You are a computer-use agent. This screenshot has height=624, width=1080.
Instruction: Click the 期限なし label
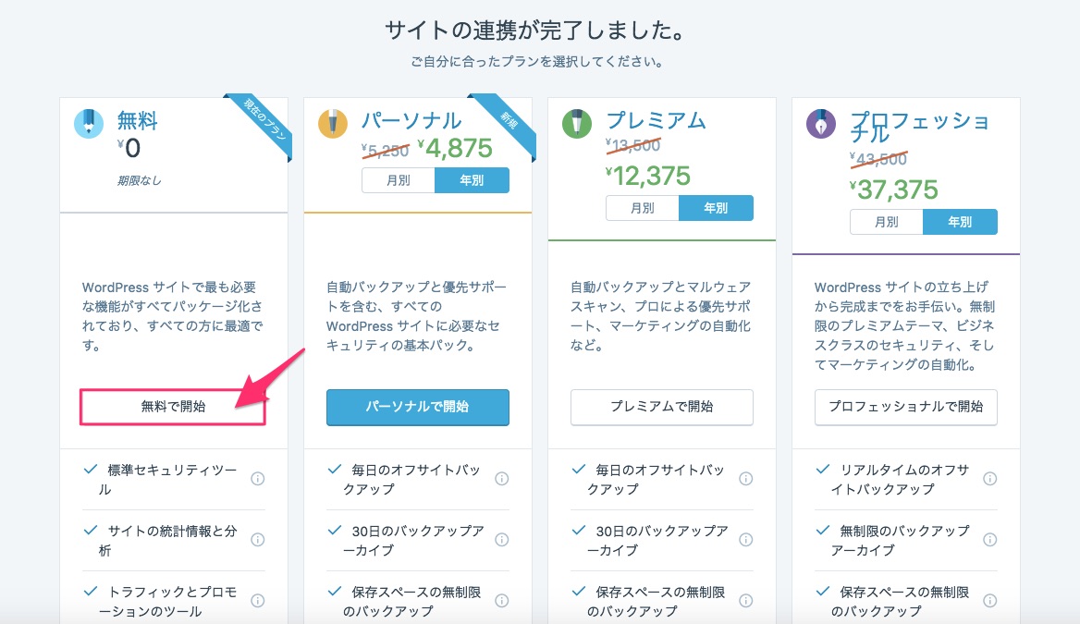pyautogui.click(x=139, y=180)
